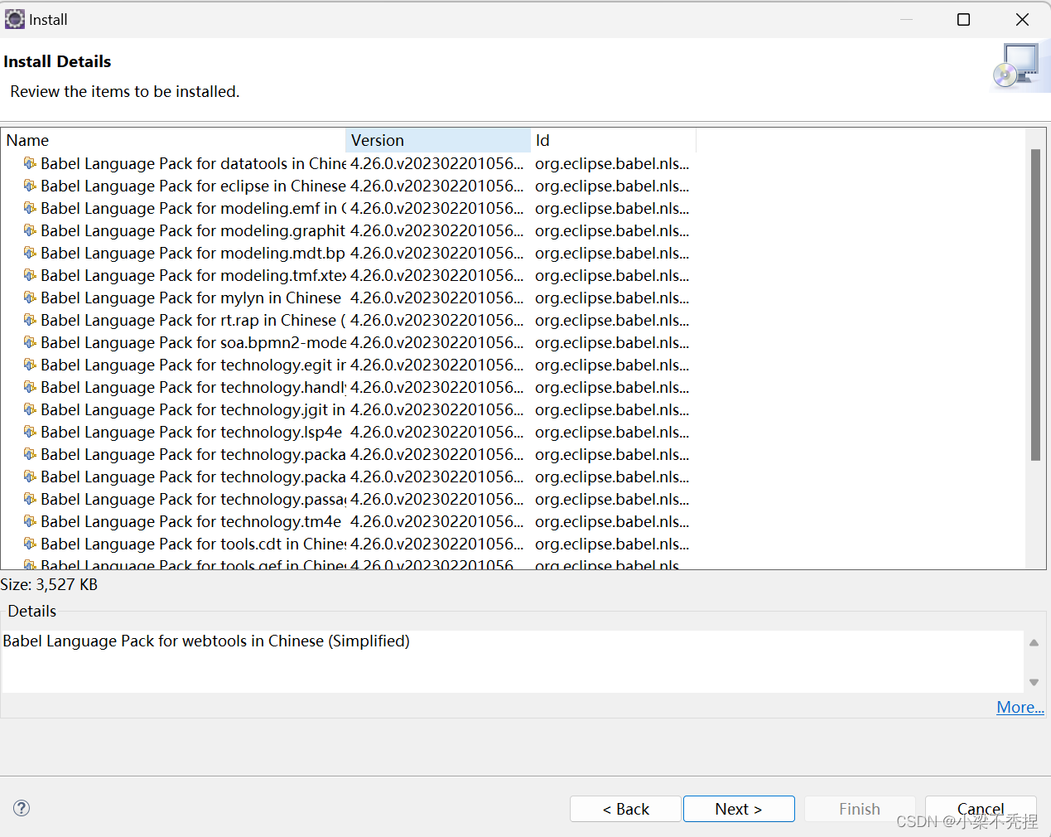Go back with the < Back button
This screenshot has height=837, width=1051.
point(625,809)
